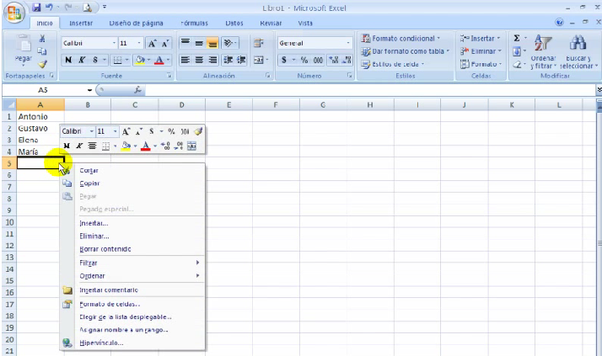Click the Format Painter brush in Portapapeles
602x356 pixels.
[x=42, y=64]
